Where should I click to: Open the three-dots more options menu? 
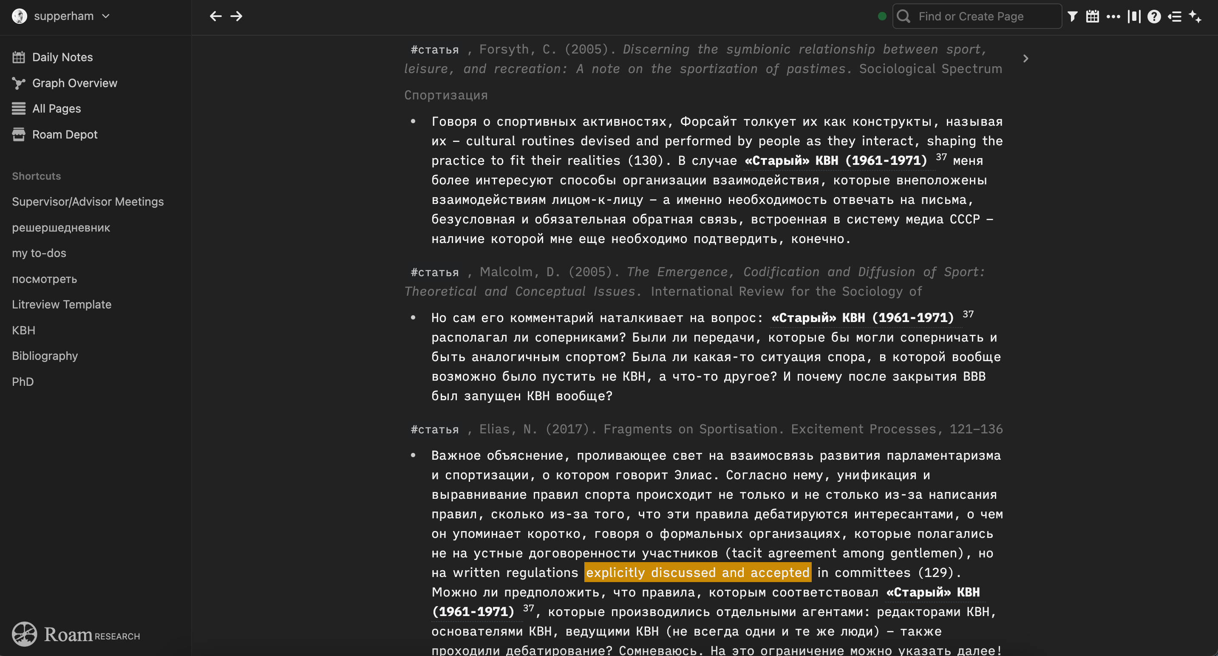click(x=1113, y=17)
